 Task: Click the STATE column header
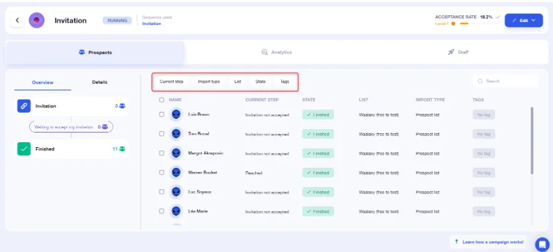coord(308,99)
